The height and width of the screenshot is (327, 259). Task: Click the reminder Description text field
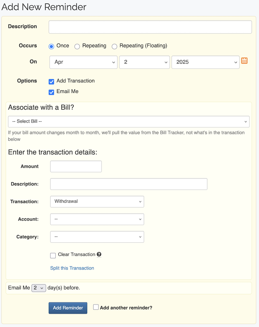(150, 27)
